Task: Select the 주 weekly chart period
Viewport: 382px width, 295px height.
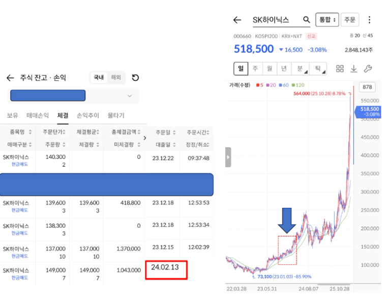Action: (255, 69)
